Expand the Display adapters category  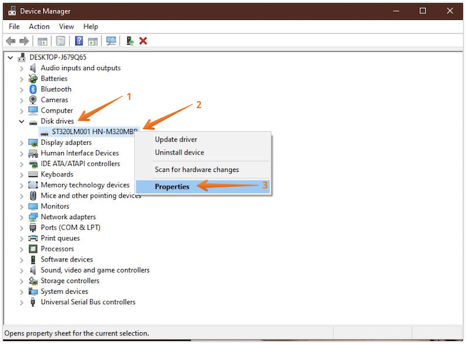[21, 143]
